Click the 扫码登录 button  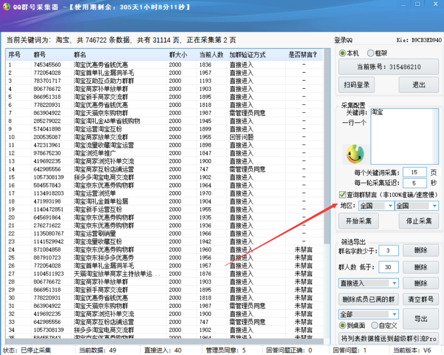click(x=357, y=85)
